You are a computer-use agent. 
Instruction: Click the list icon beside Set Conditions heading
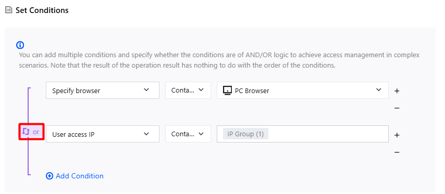point(9,10)
